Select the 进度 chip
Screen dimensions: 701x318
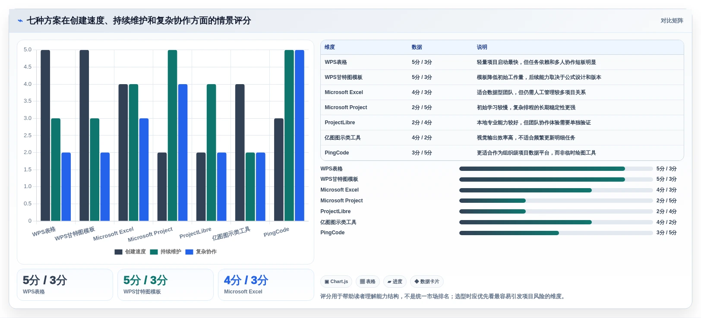point(395,282)
